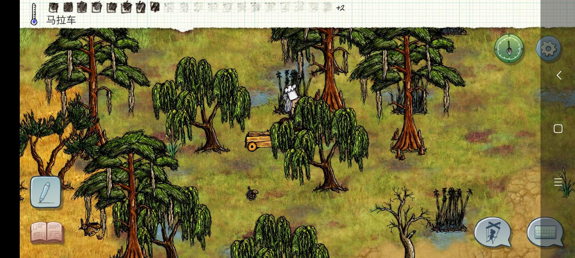The width and height of the screenshot is (575, 258).
Task: Tap the Android home square button
Action: point(558,129)
